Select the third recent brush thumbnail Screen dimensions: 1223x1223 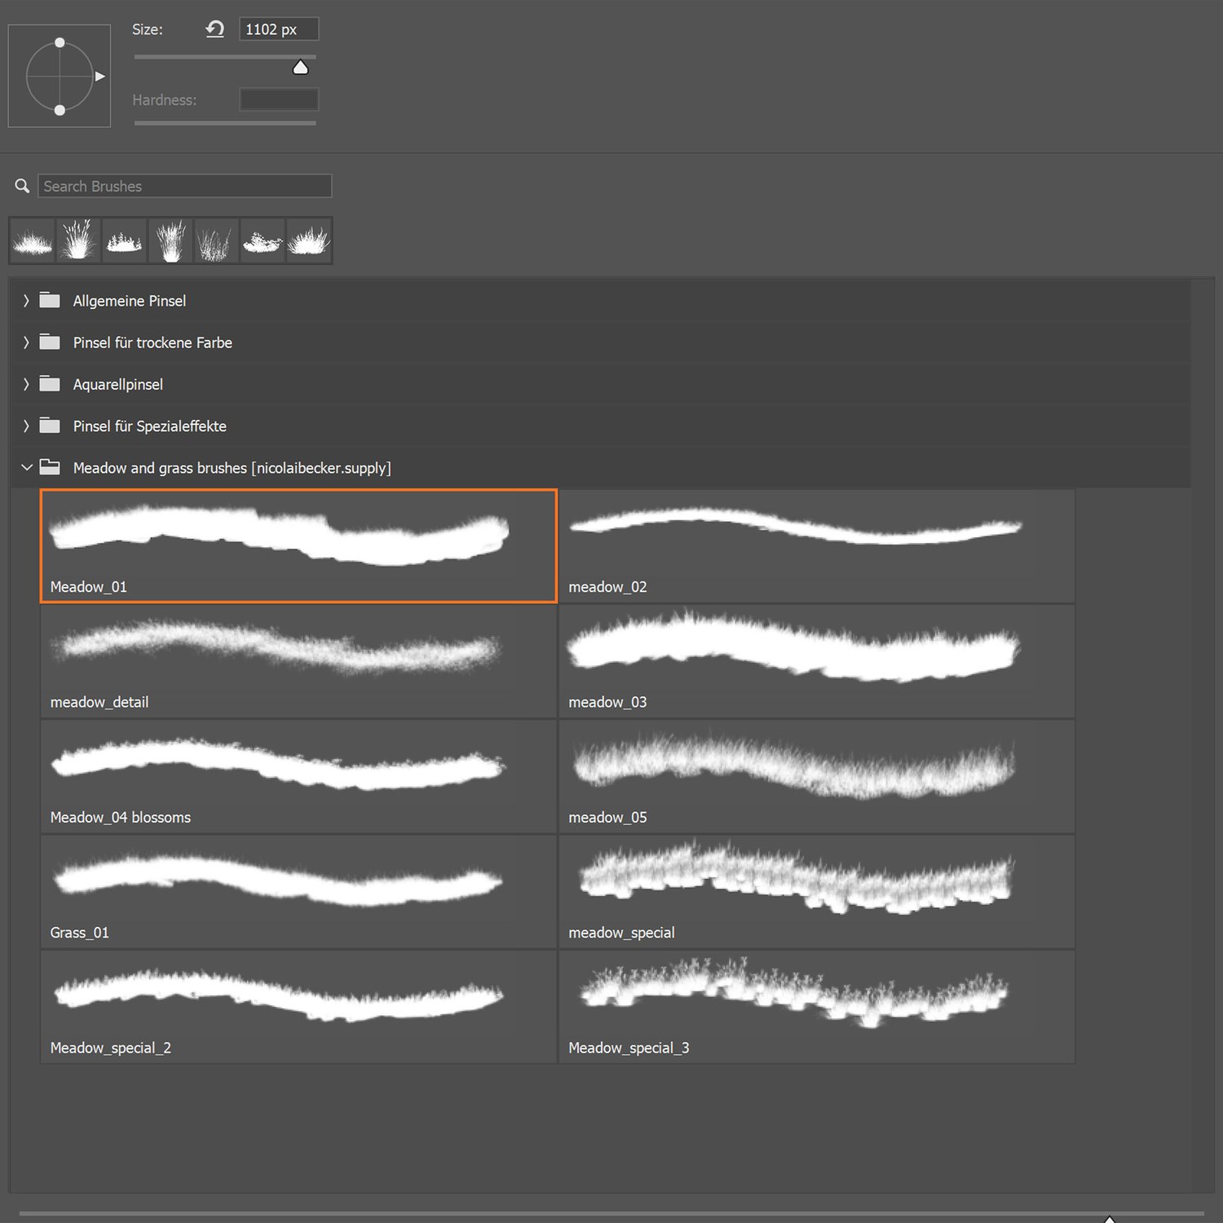pyautogui.click(x=125, y=241)
